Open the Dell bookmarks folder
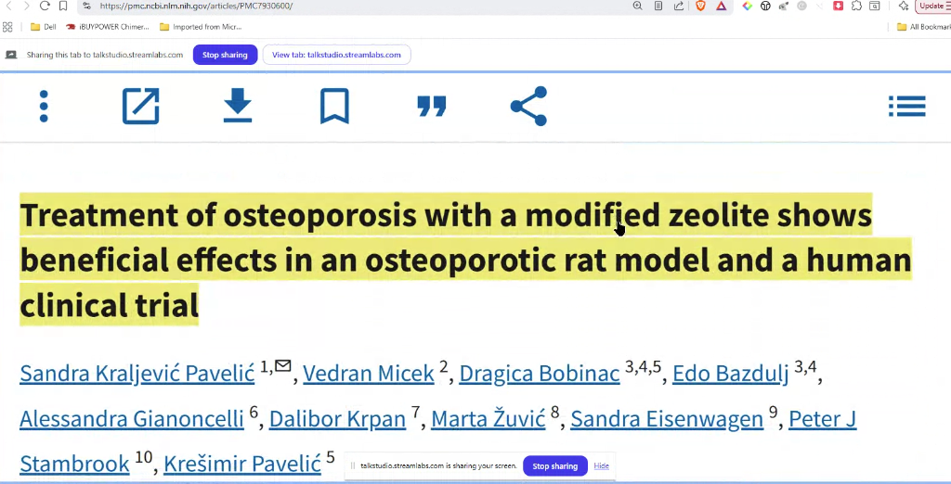The image size is (951, 484). (43, 27)
